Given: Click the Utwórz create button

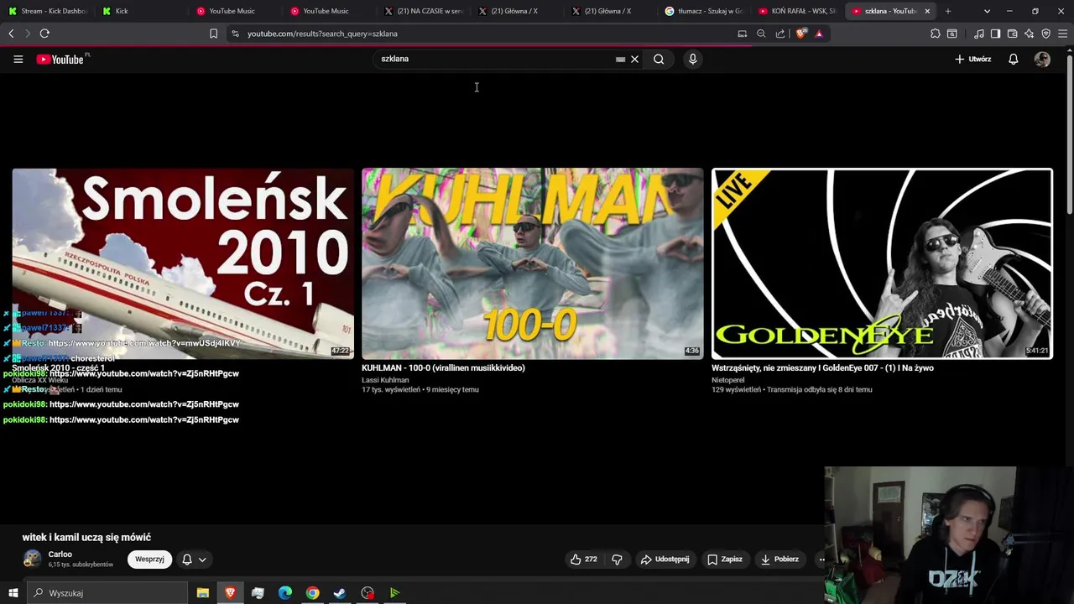Looking at the screenshot, I should 973,59.
